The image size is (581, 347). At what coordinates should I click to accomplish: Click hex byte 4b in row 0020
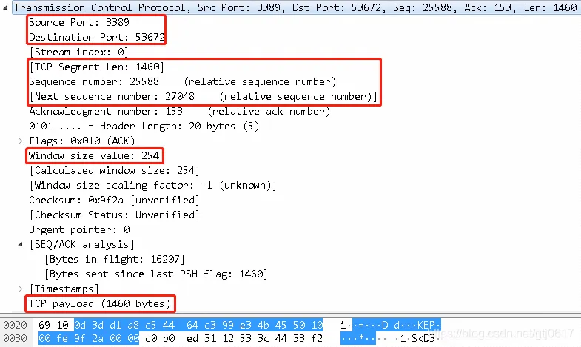263,325
